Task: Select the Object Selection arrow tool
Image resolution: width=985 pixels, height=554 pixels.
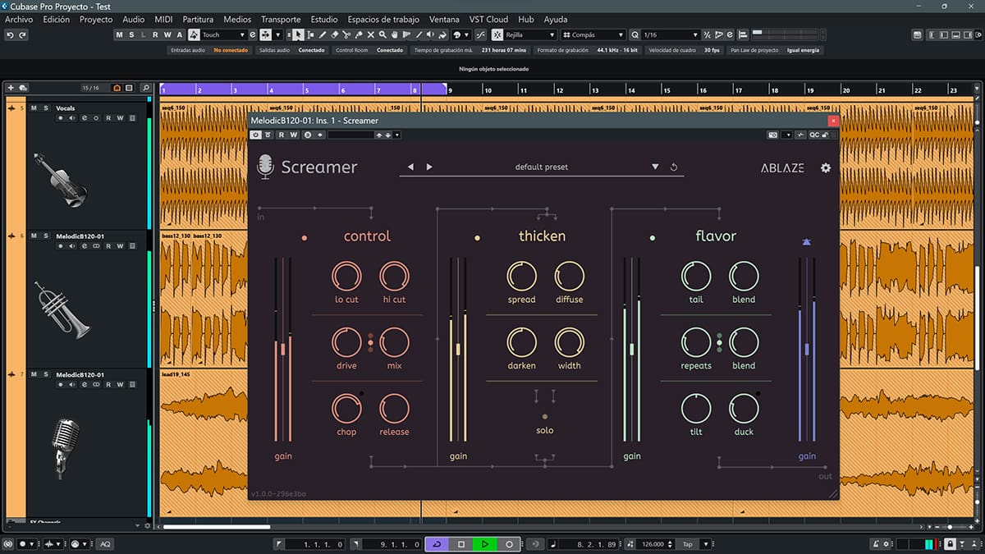Action: click(x=298, y=35)
